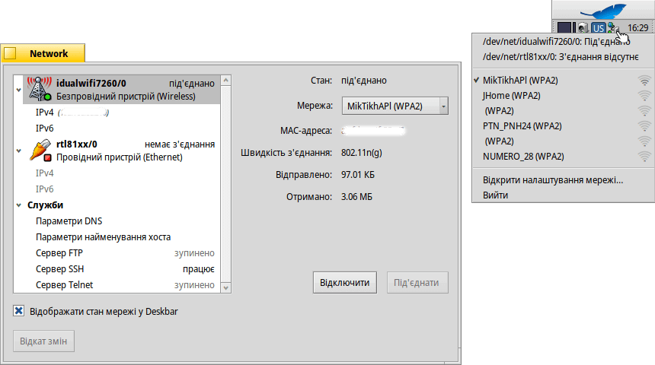Click the 97.01 КБ sent value
Image resolution: width=655 pixels, height=365 pixels.
point(357,174)
